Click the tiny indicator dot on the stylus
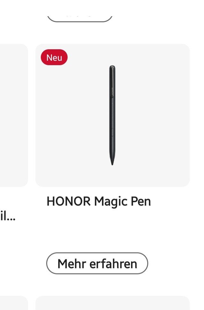The image size is (204, 310). tap(113, 103)
